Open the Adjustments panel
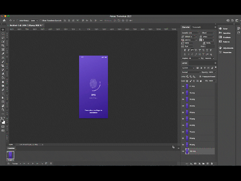241x181 pixels. (226, 48)
